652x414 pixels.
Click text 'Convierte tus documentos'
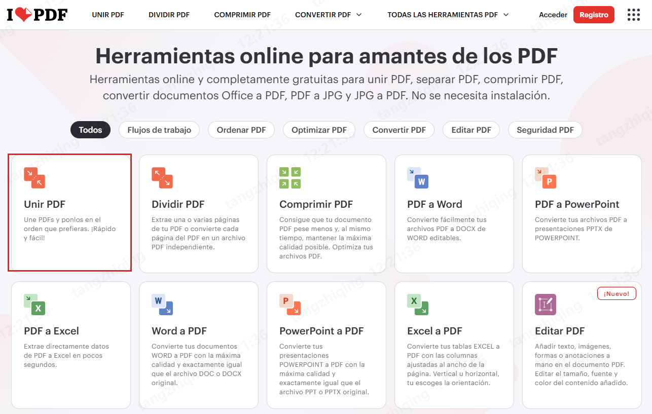coord(194,347)
